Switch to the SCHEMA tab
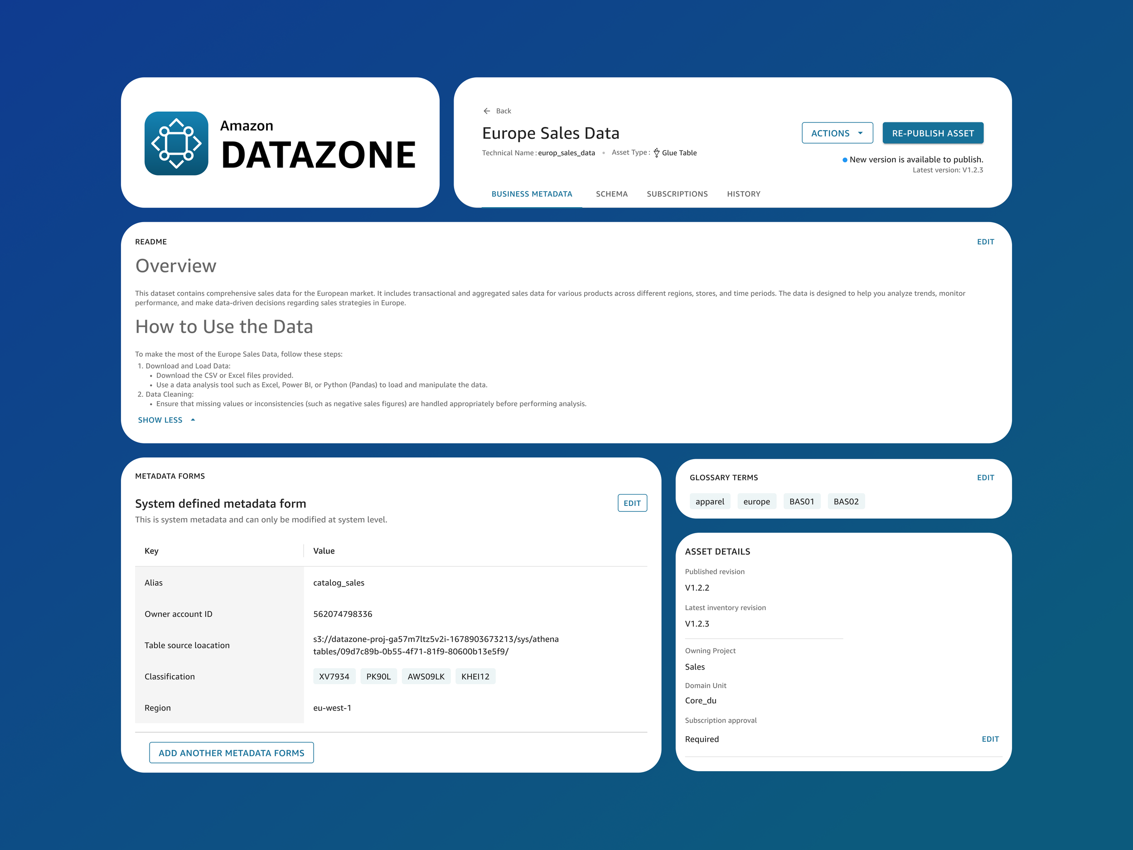 611,194
